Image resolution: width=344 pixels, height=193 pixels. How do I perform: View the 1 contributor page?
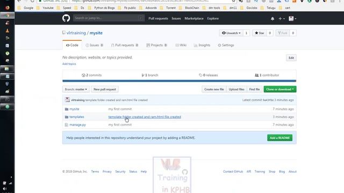point(267,75)
